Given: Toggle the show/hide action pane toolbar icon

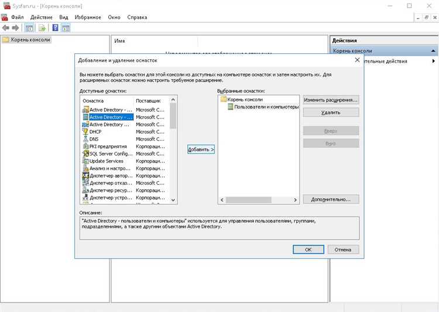Looking at the screenshot, I should (x=66, y=28).
